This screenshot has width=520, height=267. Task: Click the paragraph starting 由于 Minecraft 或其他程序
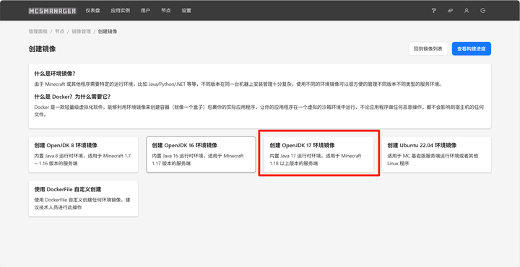(x=238, y=84)
